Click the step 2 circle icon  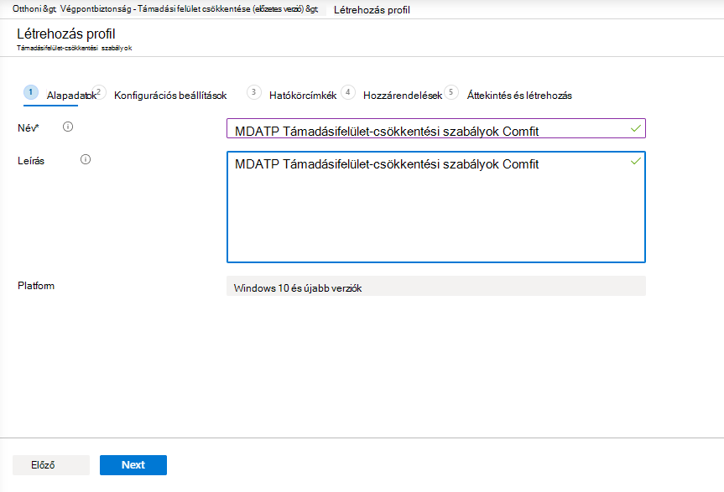pos(99,92)
